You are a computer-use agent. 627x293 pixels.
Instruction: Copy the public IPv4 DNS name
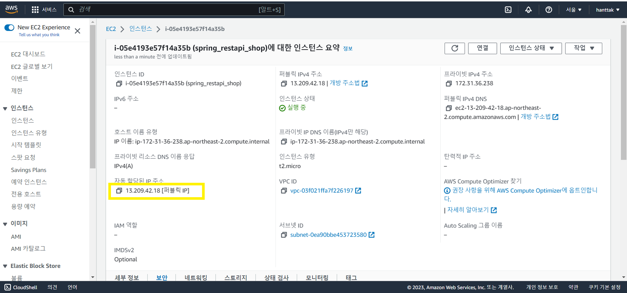pyautogui.click(x=449, y=108)
